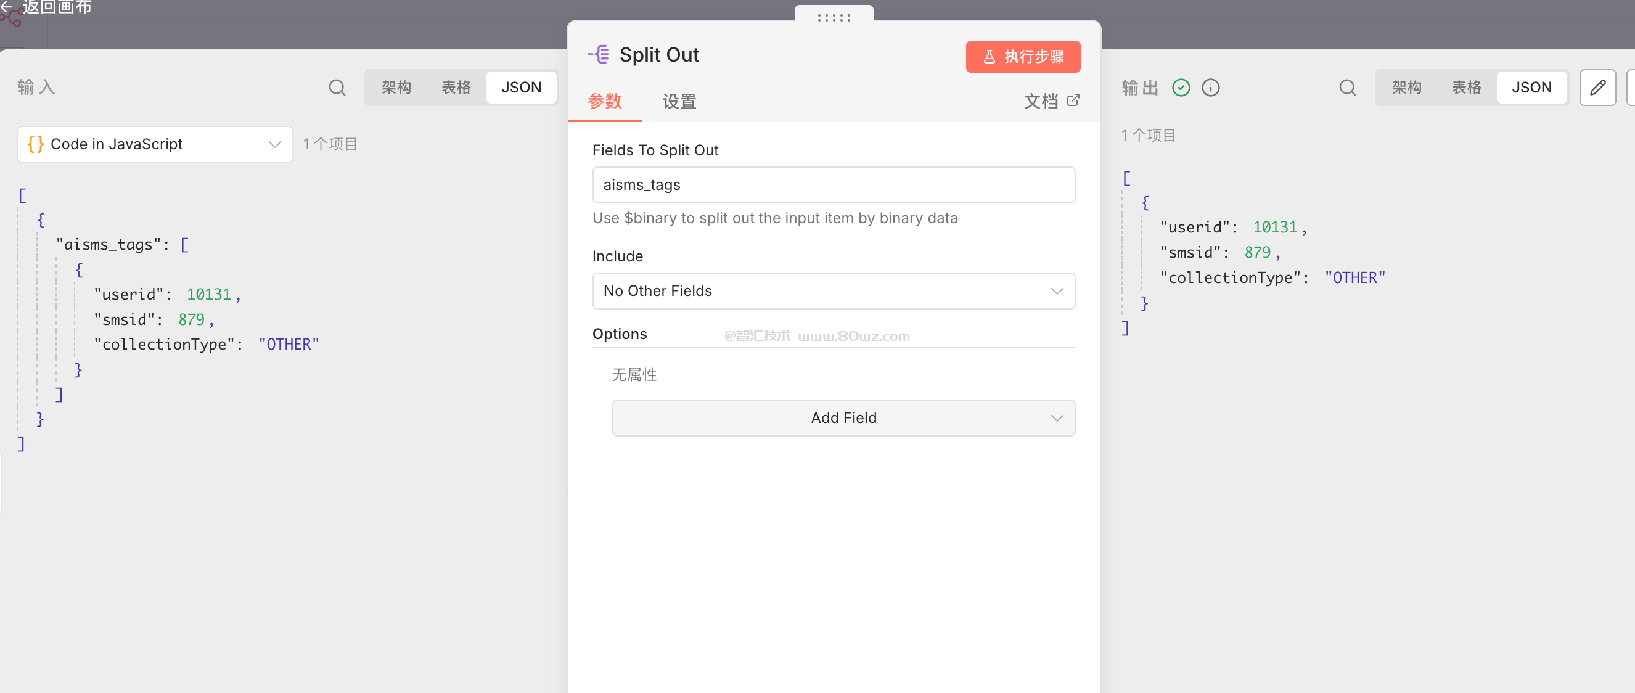This screenshot has width=1635, height=693.
Task: Select the 参数 parameters tab
Action: coord(604,102)
